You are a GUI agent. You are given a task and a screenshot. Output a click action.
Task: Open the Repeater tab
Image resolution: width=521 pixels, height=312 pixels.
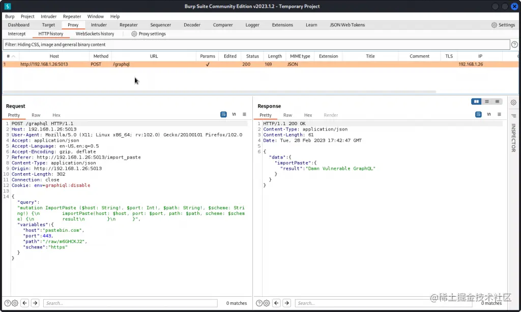(x=128, y=25)
